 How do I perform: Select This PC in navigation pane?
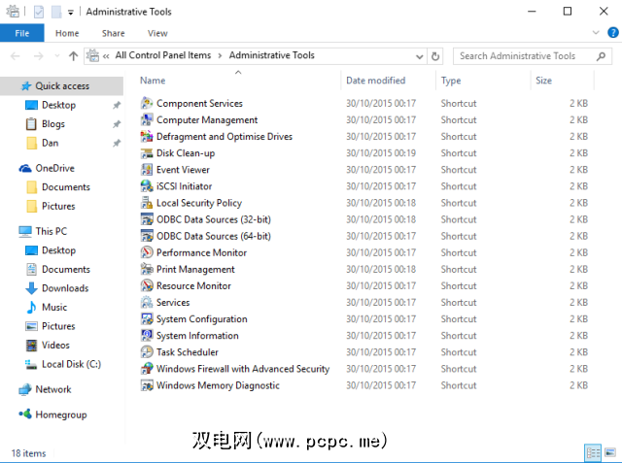52,231
